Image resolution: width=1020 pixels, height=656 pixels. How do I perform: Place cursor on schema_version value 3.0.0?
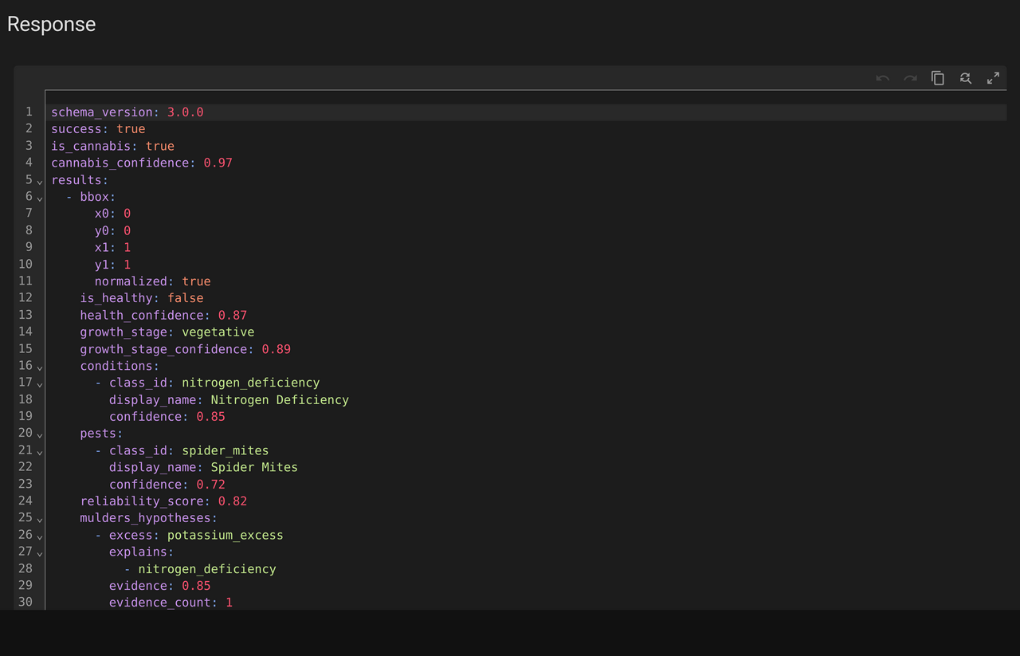tap(185, 112)
